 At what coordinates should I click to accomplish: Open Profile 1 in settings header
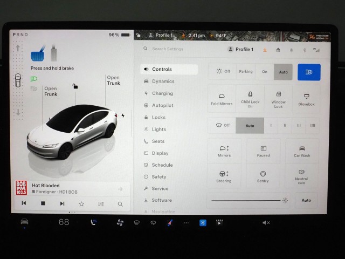(240, 50)
